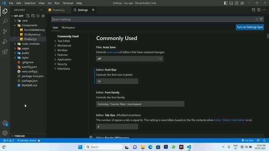
Task: Click Turn on Settings Sync button
Action: pyautogui.click(x=250, y=27)
